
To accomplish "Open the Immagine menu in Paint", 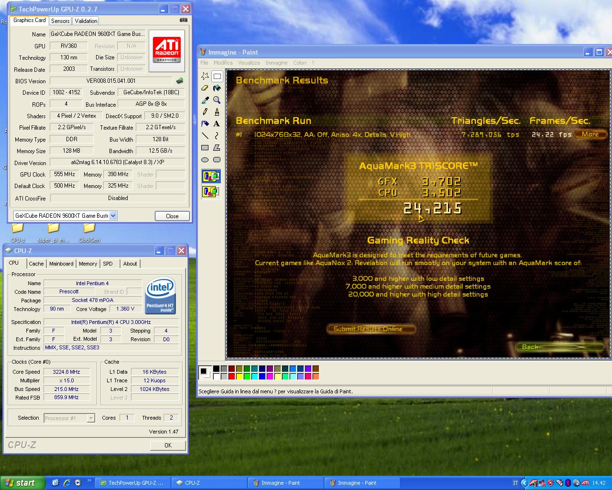I will [276, 63].
